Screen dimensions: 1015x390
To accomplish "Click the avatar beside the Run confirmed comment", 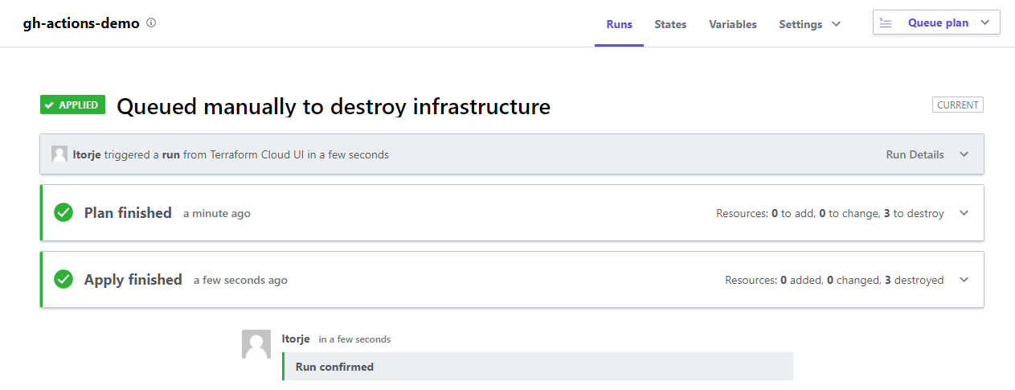I will point(256,344).
